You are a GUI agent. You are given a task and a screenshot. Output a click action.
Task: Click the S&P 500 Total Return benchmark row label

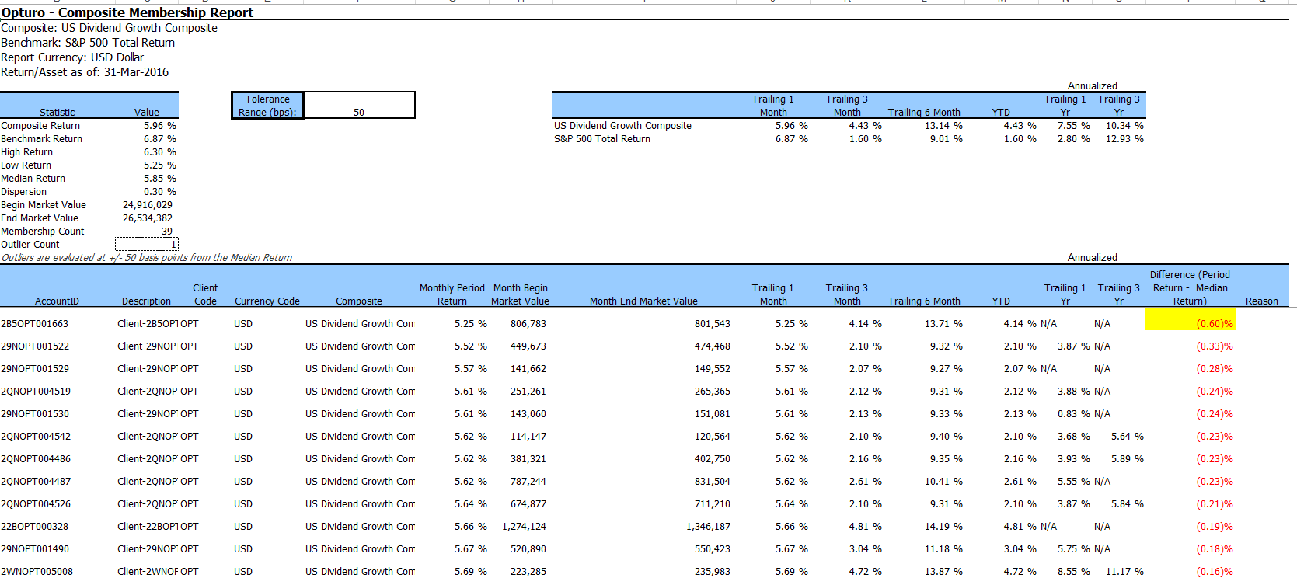click(602, 139)
